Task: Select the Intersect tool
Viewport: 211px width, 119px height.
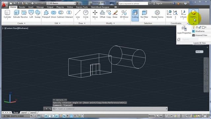Action: [69, 14]
